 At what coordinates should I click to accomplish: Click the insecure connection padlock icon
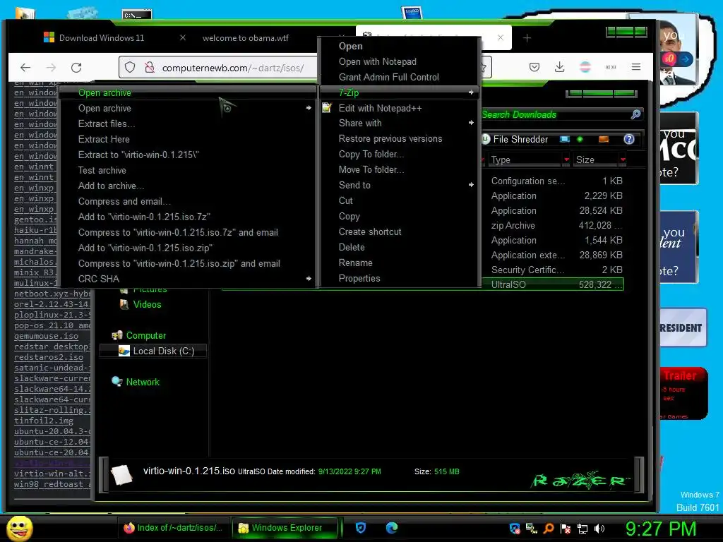pos(150,68)
